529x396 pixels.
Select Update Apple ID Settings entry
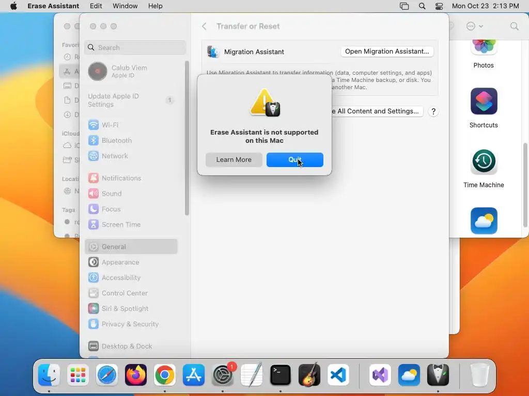pyautogui.click(x=132, y=100)
